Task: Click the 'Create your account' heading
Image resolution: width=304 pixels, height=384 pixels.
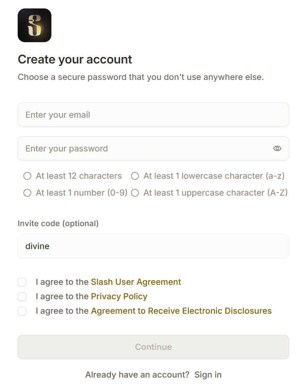Action: coord(75,59)
